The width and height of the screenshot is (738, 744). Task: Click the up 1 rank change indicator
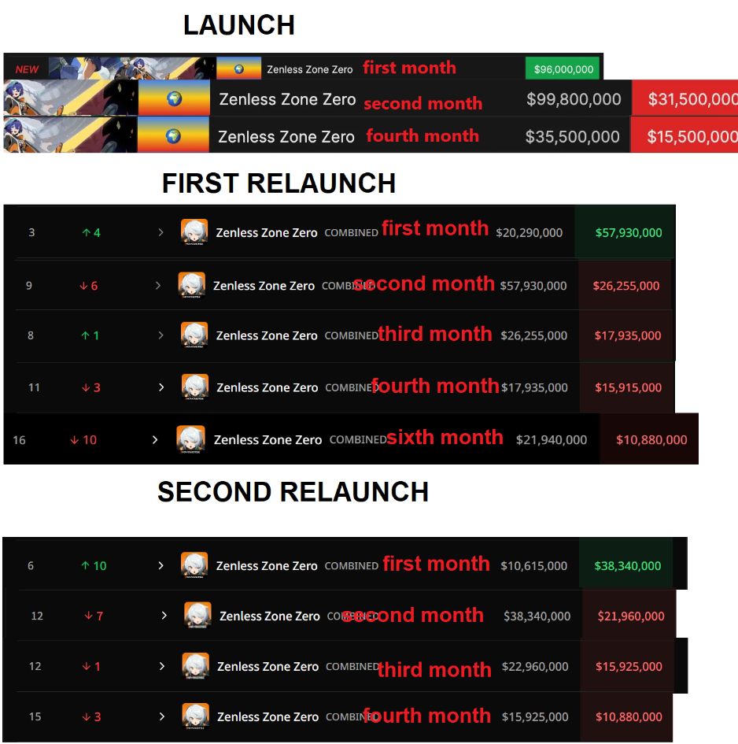(90, 335)
